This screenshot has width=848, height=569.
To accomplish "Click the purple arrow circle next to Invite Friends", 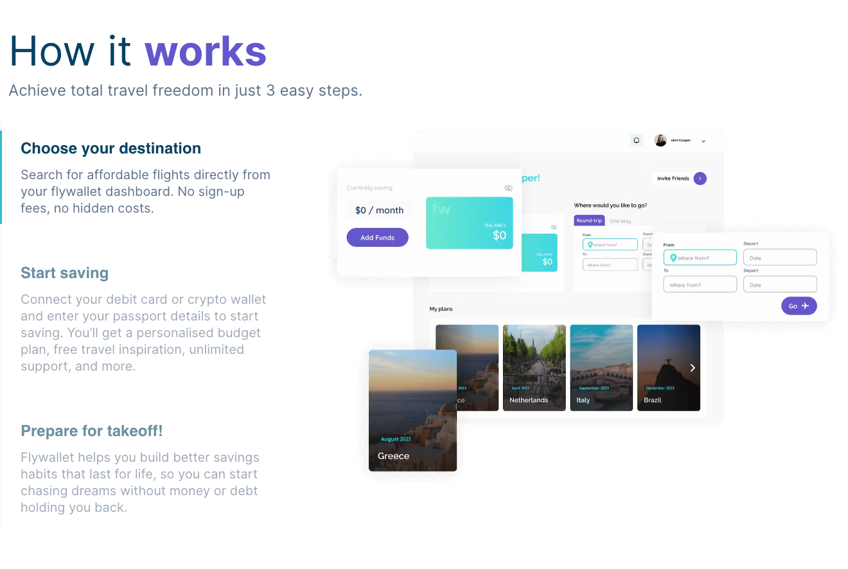I will tap(700, 179).
